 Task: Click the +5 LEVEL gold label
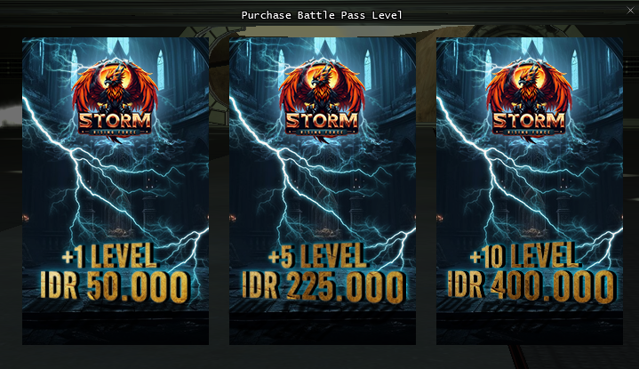(317, 256)
